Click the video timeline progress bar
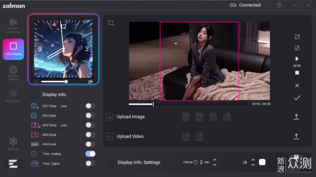This screenshot has height=177, width=316. pos(188,104)
